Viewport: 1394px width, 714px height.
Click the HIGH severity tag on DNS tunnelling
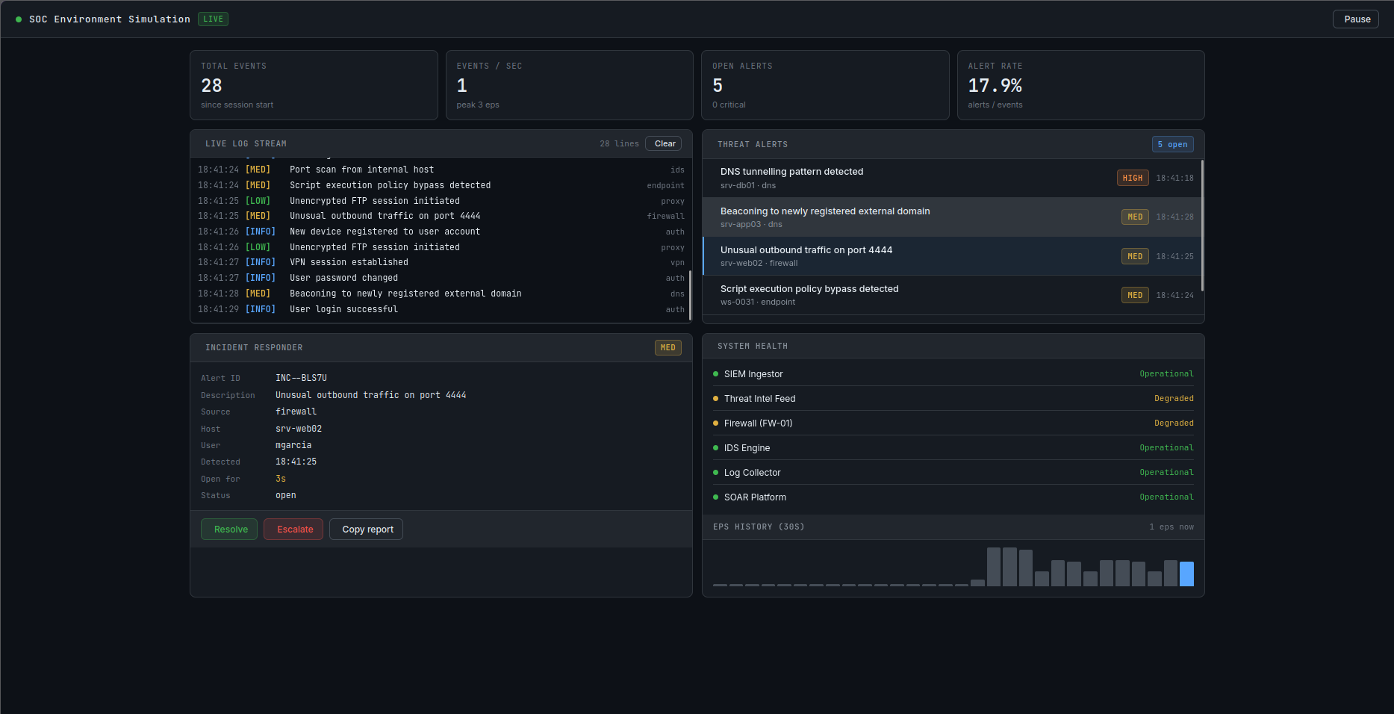[x=1132, y=178]
